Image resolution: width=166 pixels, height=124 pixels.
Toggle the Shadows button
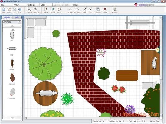pyautogui.click(x=114, y=10)
